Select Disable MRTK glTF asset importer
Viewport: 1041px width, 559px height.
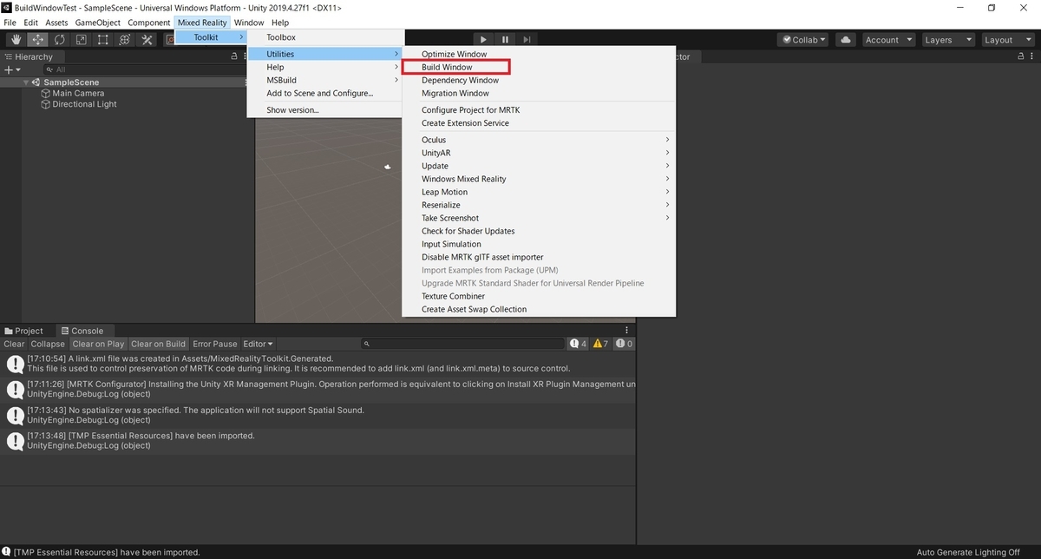pos(539,257)
